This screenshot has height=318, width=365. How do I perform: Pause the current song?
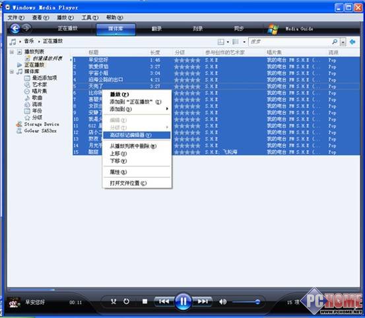point(183,302)
